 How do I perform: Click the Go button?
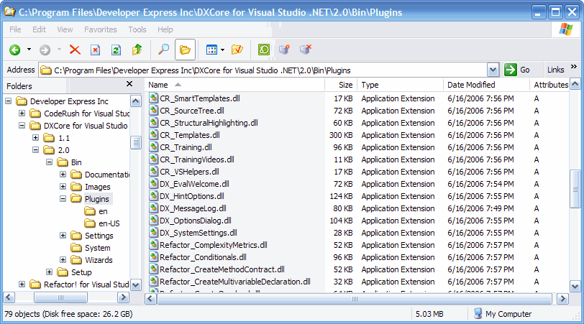(x=517, y=70)
